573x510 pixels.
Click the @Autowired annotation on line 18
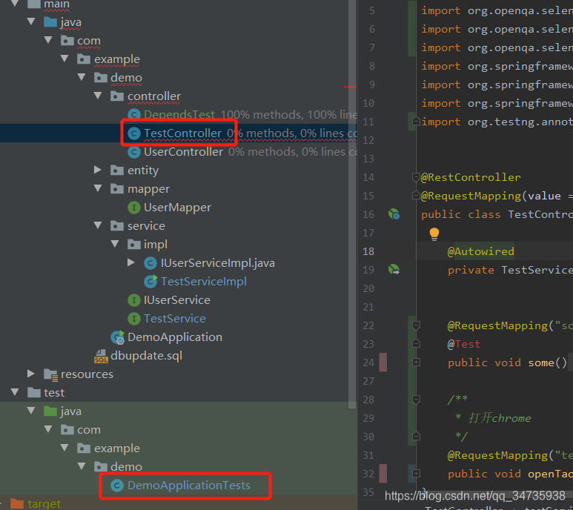(481, 251)
